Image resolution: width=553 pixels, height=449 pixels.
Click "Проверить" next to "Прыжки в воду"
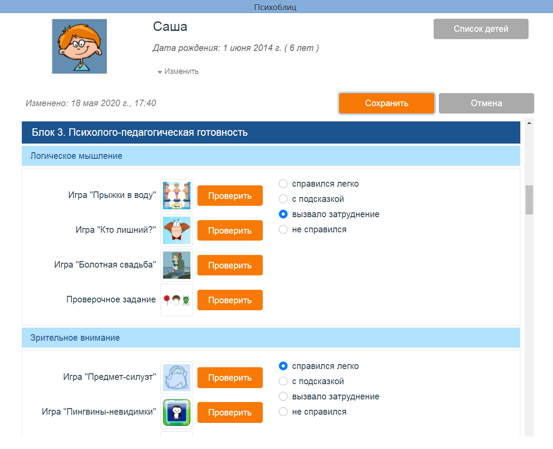pos(230,196)
